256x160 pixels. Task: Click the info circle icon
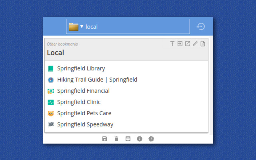pos(140,139)
